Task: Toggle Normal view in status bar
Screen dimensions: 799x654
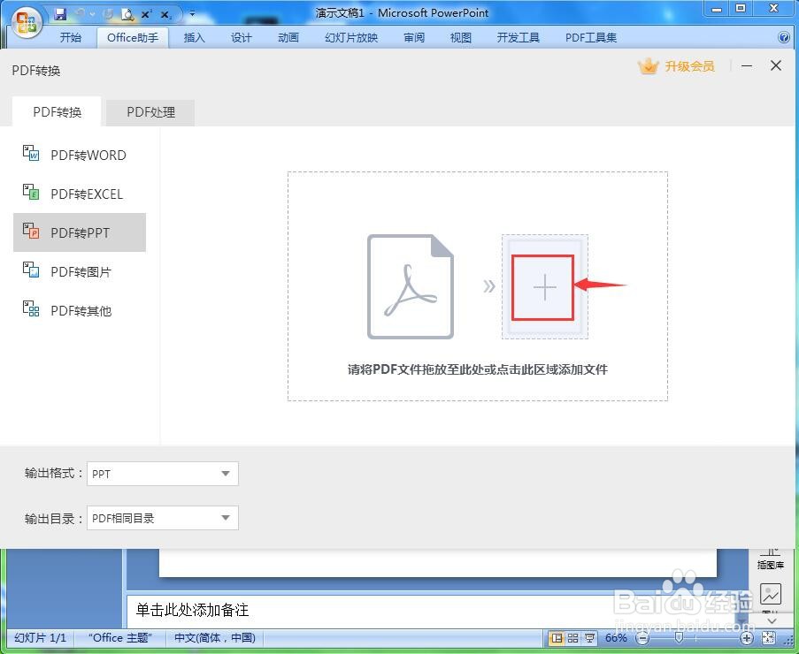Action: tap(557, 638)
